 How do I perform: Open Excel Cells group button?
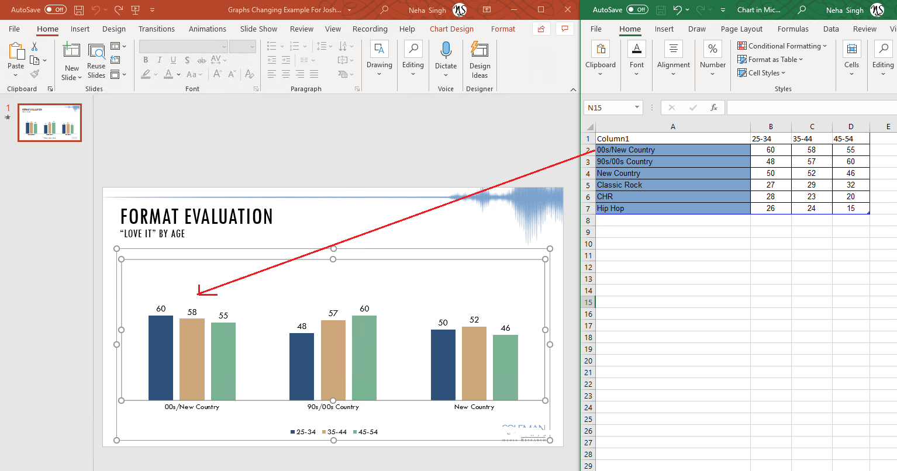tap(851, 58)
